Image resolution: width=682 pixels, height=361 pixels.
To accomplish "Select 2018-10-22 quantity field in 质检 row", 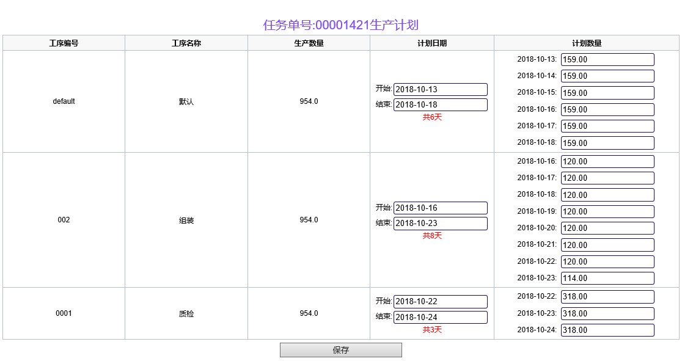I will (607, 297).
